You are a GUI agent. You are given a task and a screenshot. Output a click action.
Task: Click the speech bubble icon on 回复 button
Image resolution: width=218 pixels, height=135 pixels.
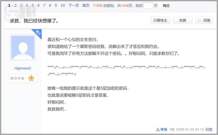point(200,20)
